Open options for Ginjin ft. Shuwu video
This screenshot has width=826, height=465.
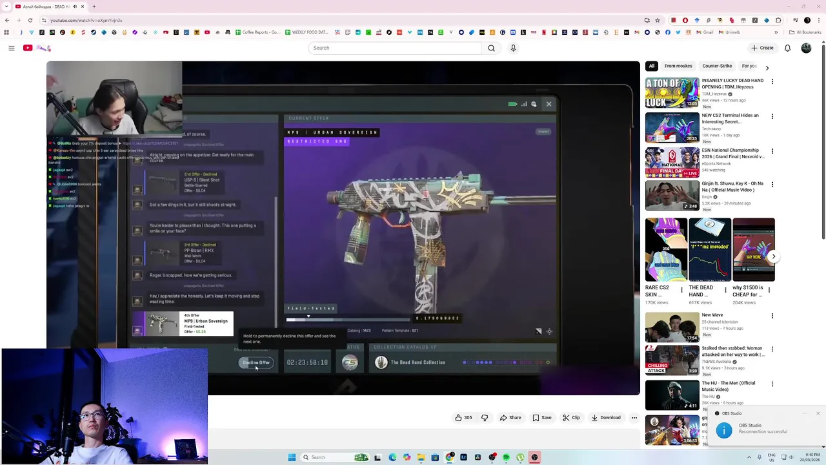772,184
